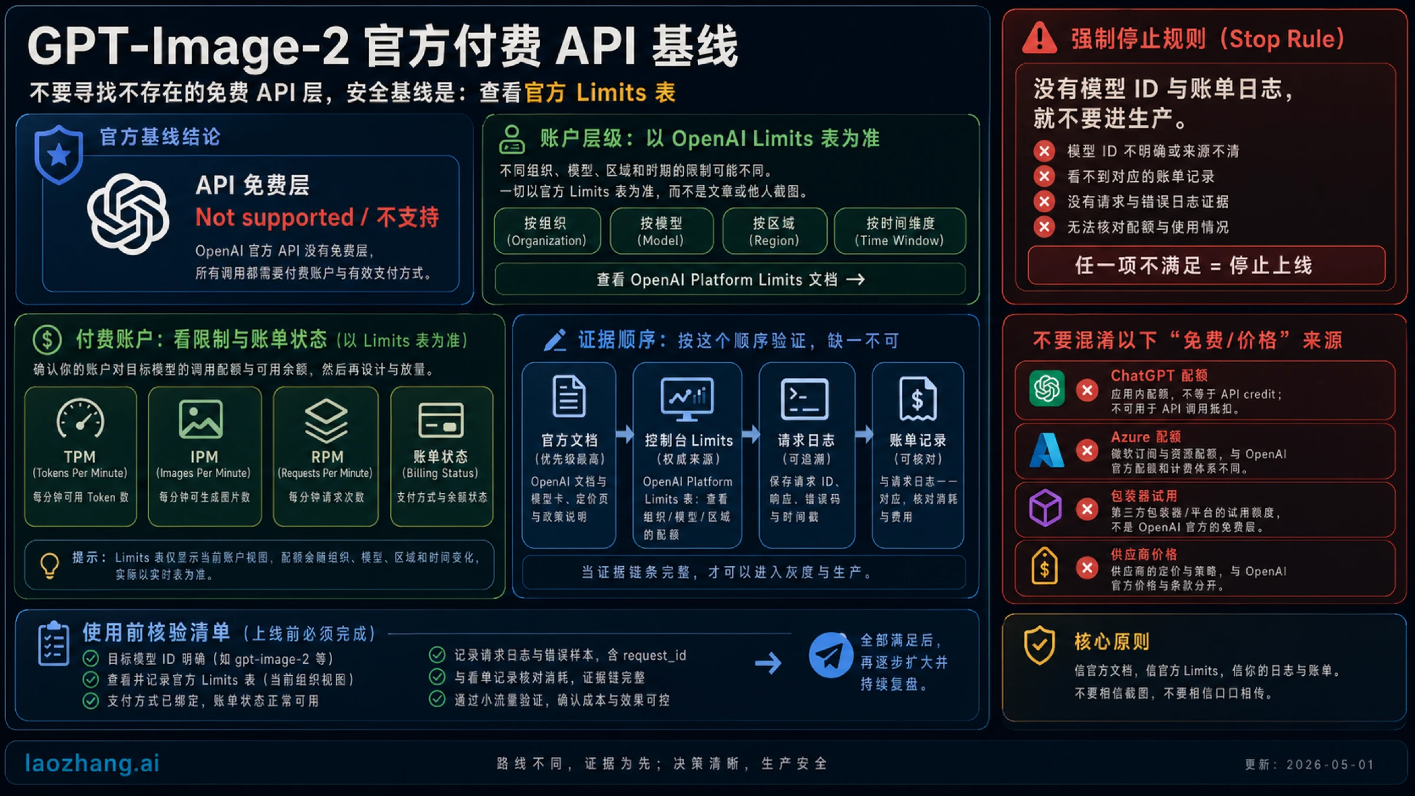The image size is (1415, 796).
Task: Click the 当证据链条完整 footer bar
Action: 743,572
